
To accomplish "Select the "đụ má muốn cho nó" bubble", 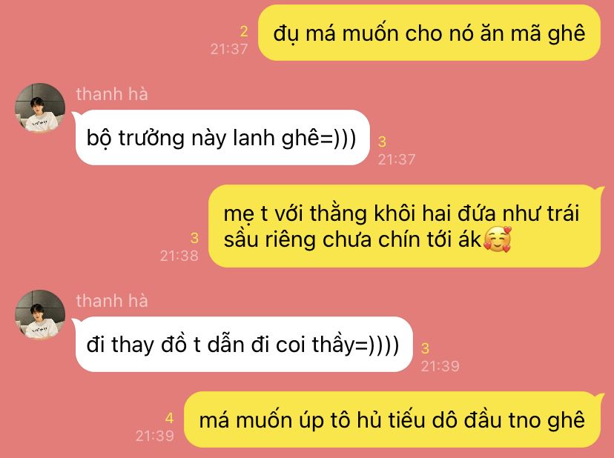I will 429,33.
